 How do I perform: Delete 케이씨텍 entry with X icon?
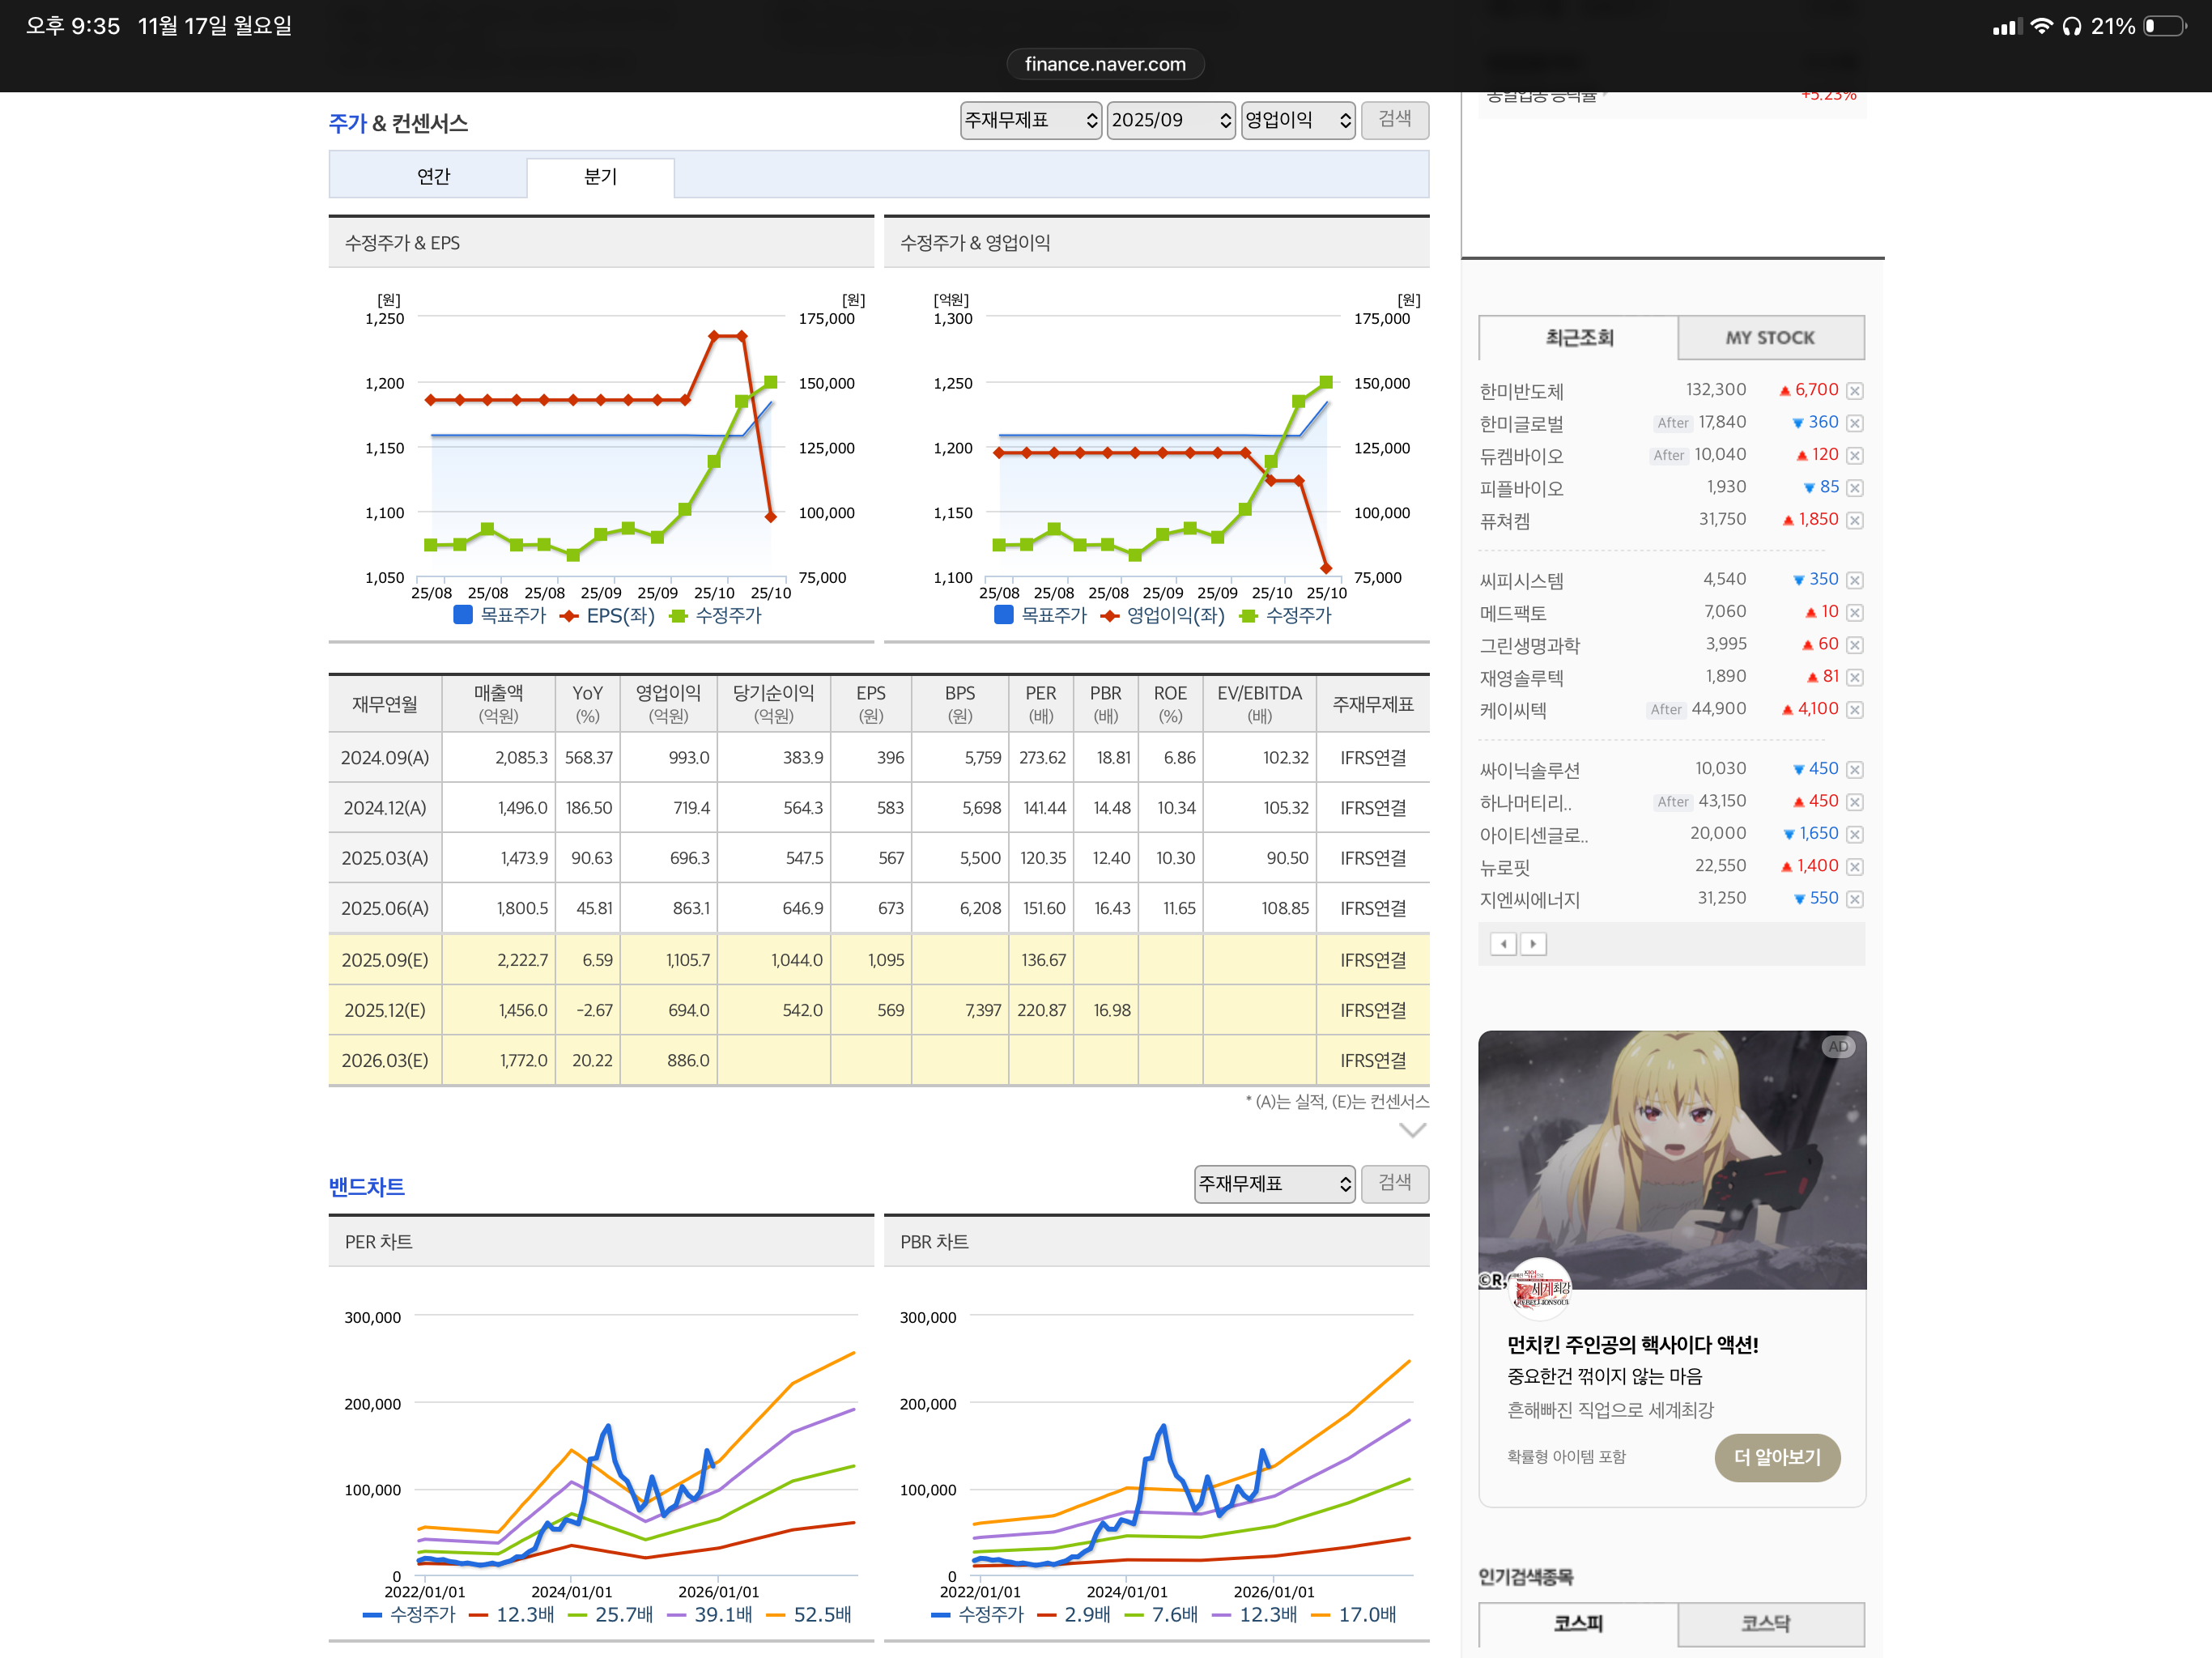tap(1854, 710)
